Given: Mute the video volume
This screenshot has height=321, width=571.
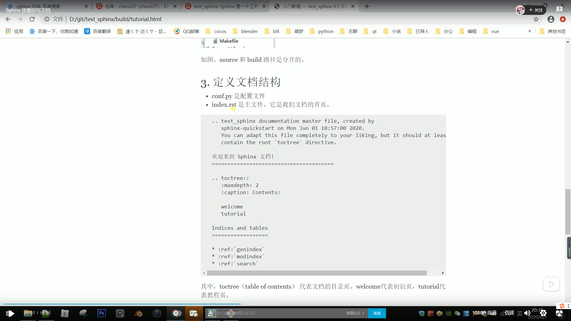Looking at the screenshot, I should [x=527, y=313].
